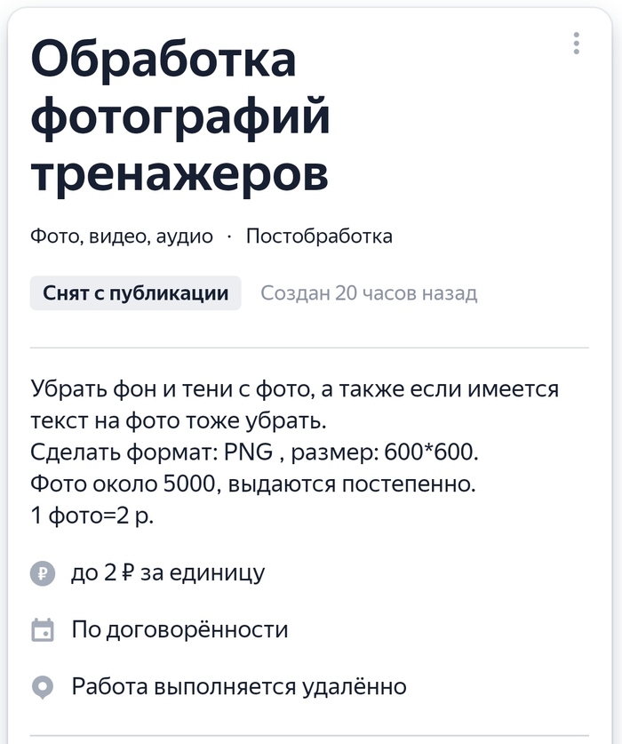The height and width of the screenshot is (744, 622).
Task: Open the "Постобработка" subcategory
Action: point(319,236)
